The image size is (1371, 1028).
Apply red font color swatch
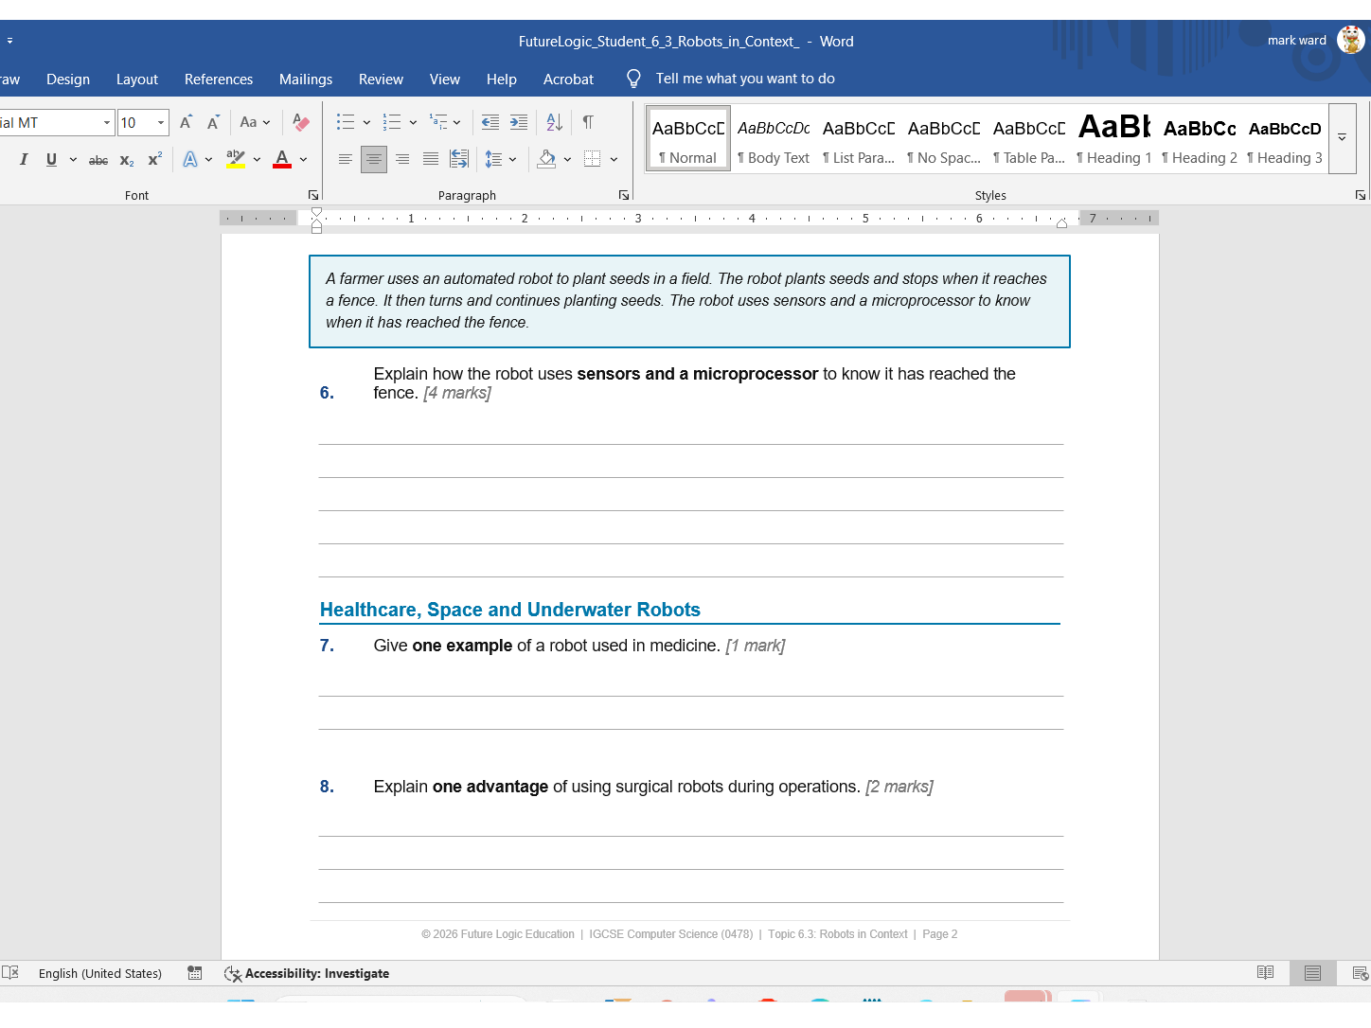[282, 159]
